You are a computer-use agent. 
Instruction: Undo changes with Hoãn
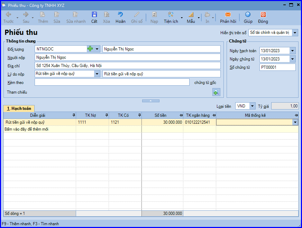click(x=120, y=17)
